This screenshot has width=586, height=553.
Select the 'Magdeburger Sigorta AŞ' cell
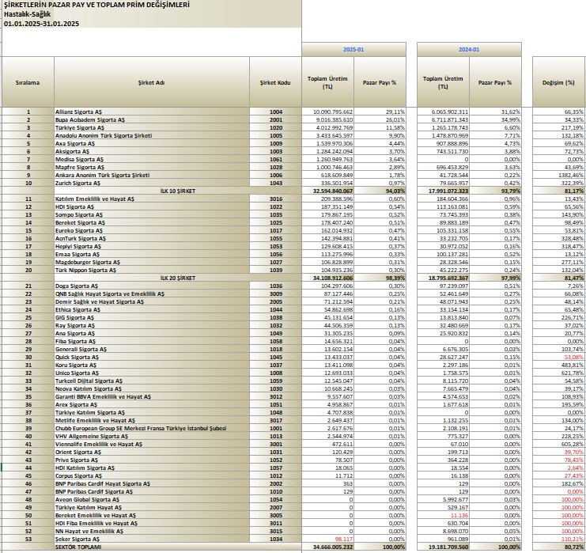pos(152,262)
